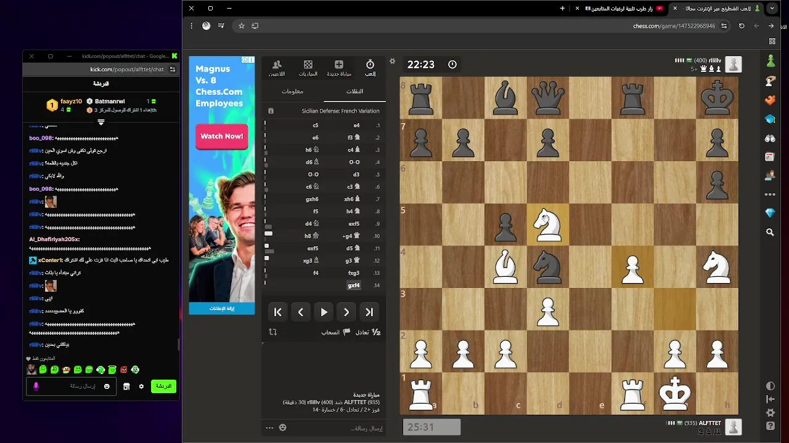Step back one move
Image resolution: width=789 pixels, height=443 pixels.
point(301,312)
